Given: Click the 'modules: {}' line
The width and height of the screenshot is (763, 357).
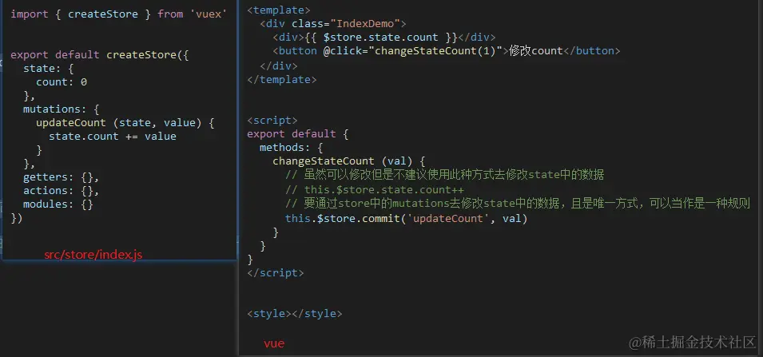Looking at the screenshot, I should (x=58, y=204).
